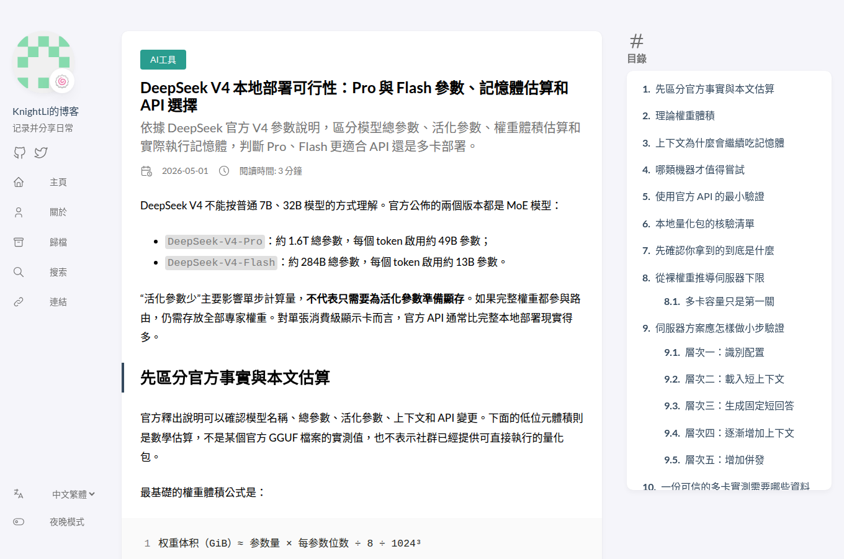
Task: Jump to 9.2 層次二：載入短上下文
Action: 735,379
